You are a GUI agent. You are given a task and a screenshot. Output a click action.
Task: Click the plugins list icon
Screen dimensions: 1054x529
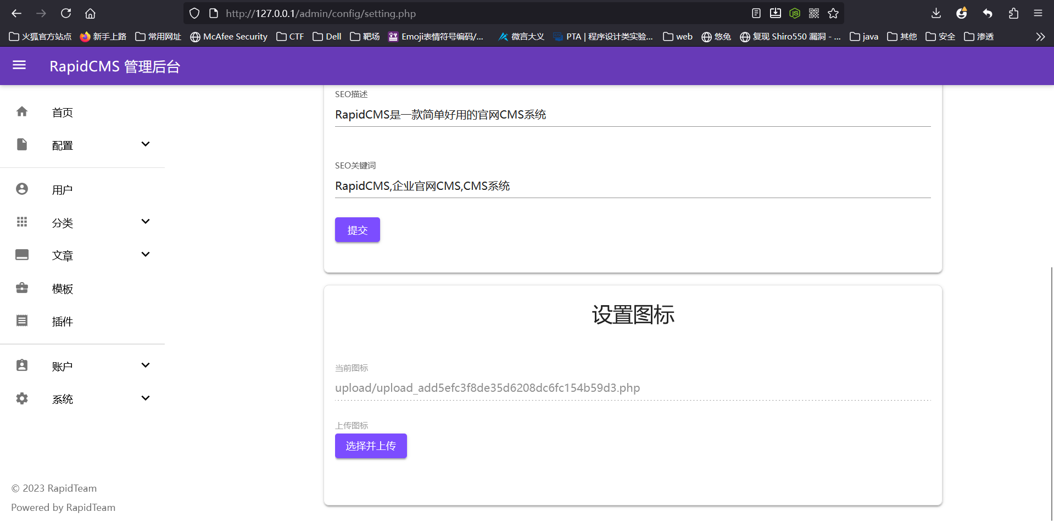[22, 321]
